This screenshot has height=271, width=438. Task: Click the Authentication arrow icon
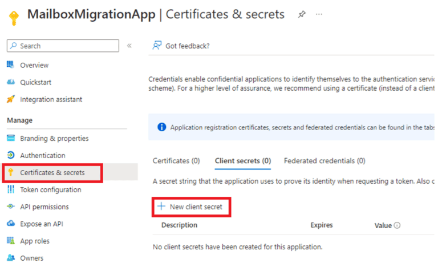11,155
